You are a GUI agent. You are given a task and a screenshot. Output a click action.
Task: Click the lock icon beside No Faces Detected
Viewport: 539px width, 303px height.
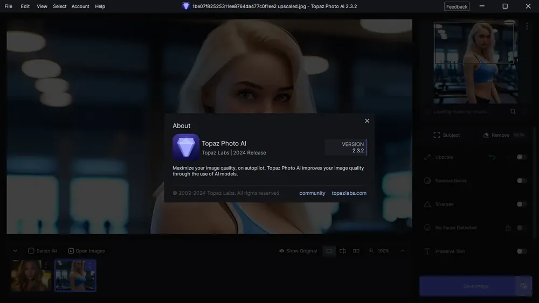(508, 228)
